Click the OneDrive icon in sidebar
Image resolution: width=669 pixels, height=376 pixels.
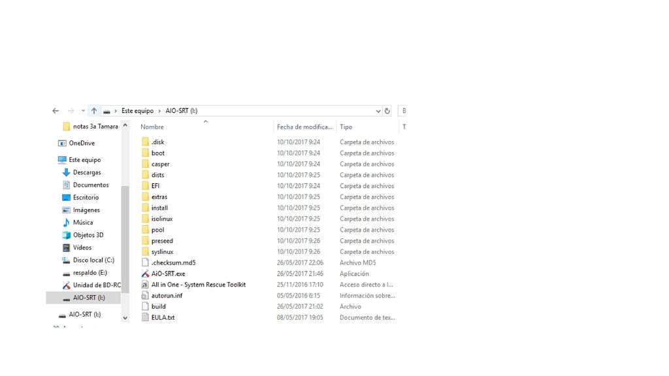click(62, 143)
